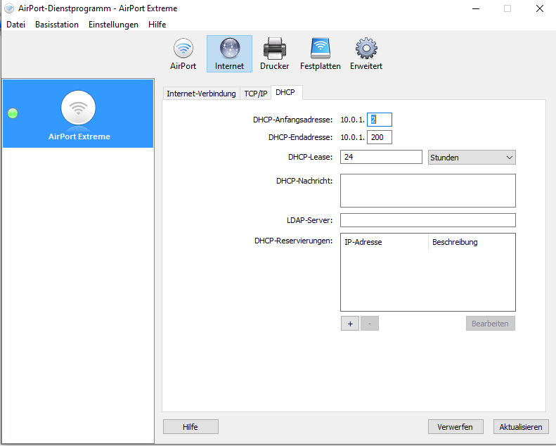Click the DHCP-Lease value field
Image resolution: width=556 pixels, height=446 pixels.
pyautogui.click(x=381, y=157)
